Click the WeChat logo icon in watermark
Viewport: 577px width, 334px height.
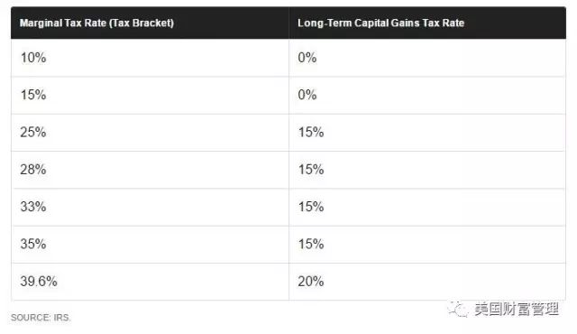[458, 309]
